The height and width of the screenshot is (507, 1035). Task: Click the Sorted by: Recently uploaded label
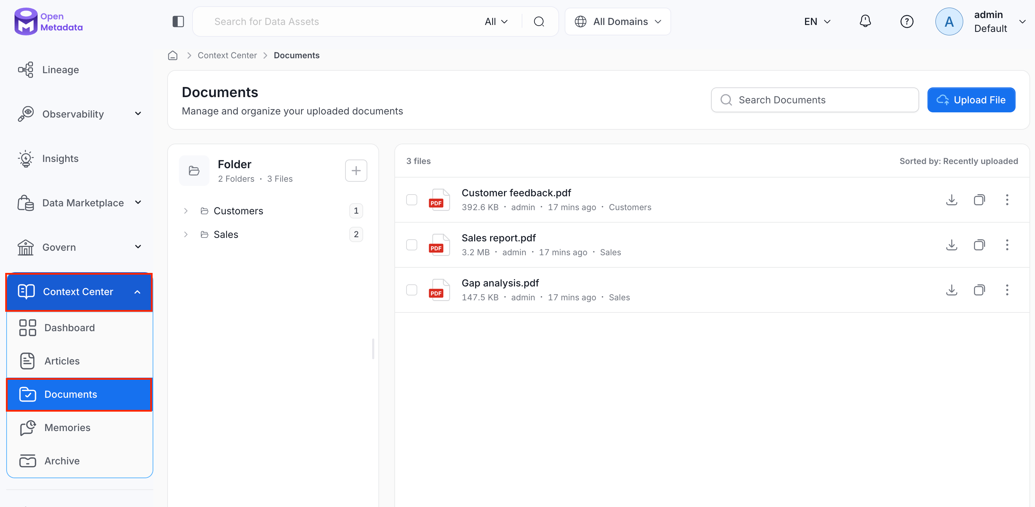click(959, 161)
